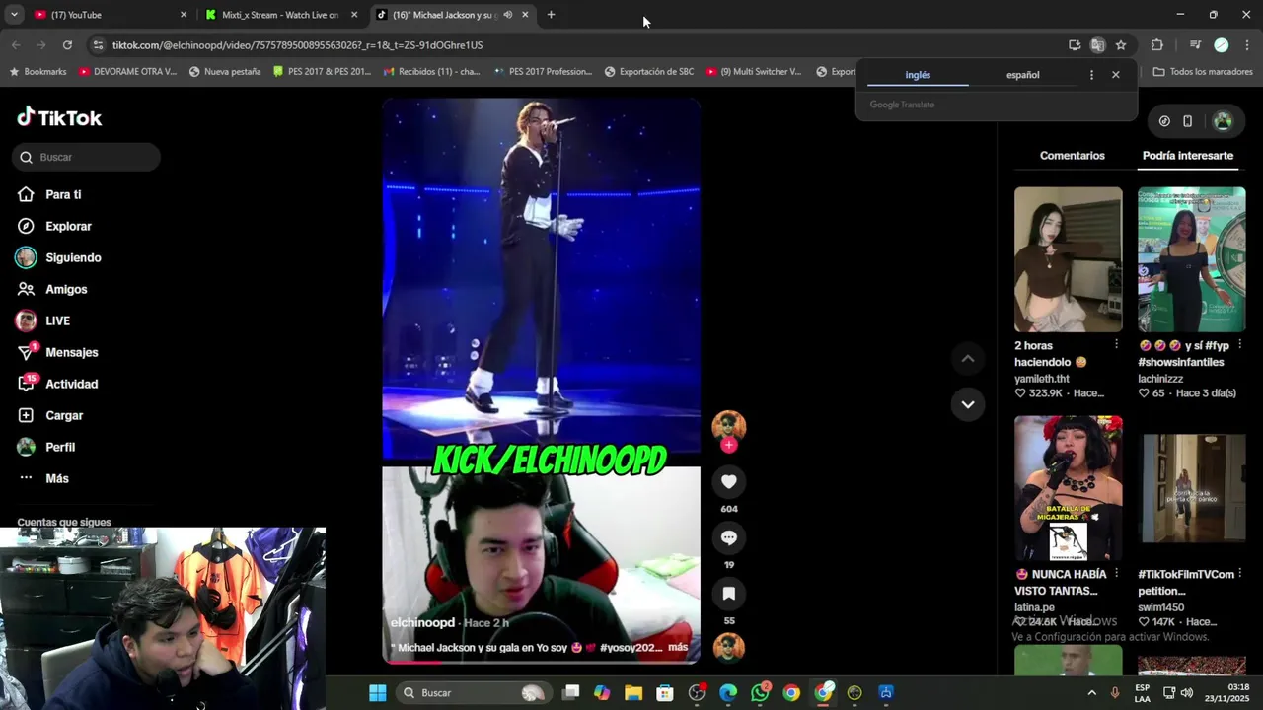The width and height of the screenshot is (1263, 710).
Task: Open creator avatar beside the video
Action: [729, 426]
